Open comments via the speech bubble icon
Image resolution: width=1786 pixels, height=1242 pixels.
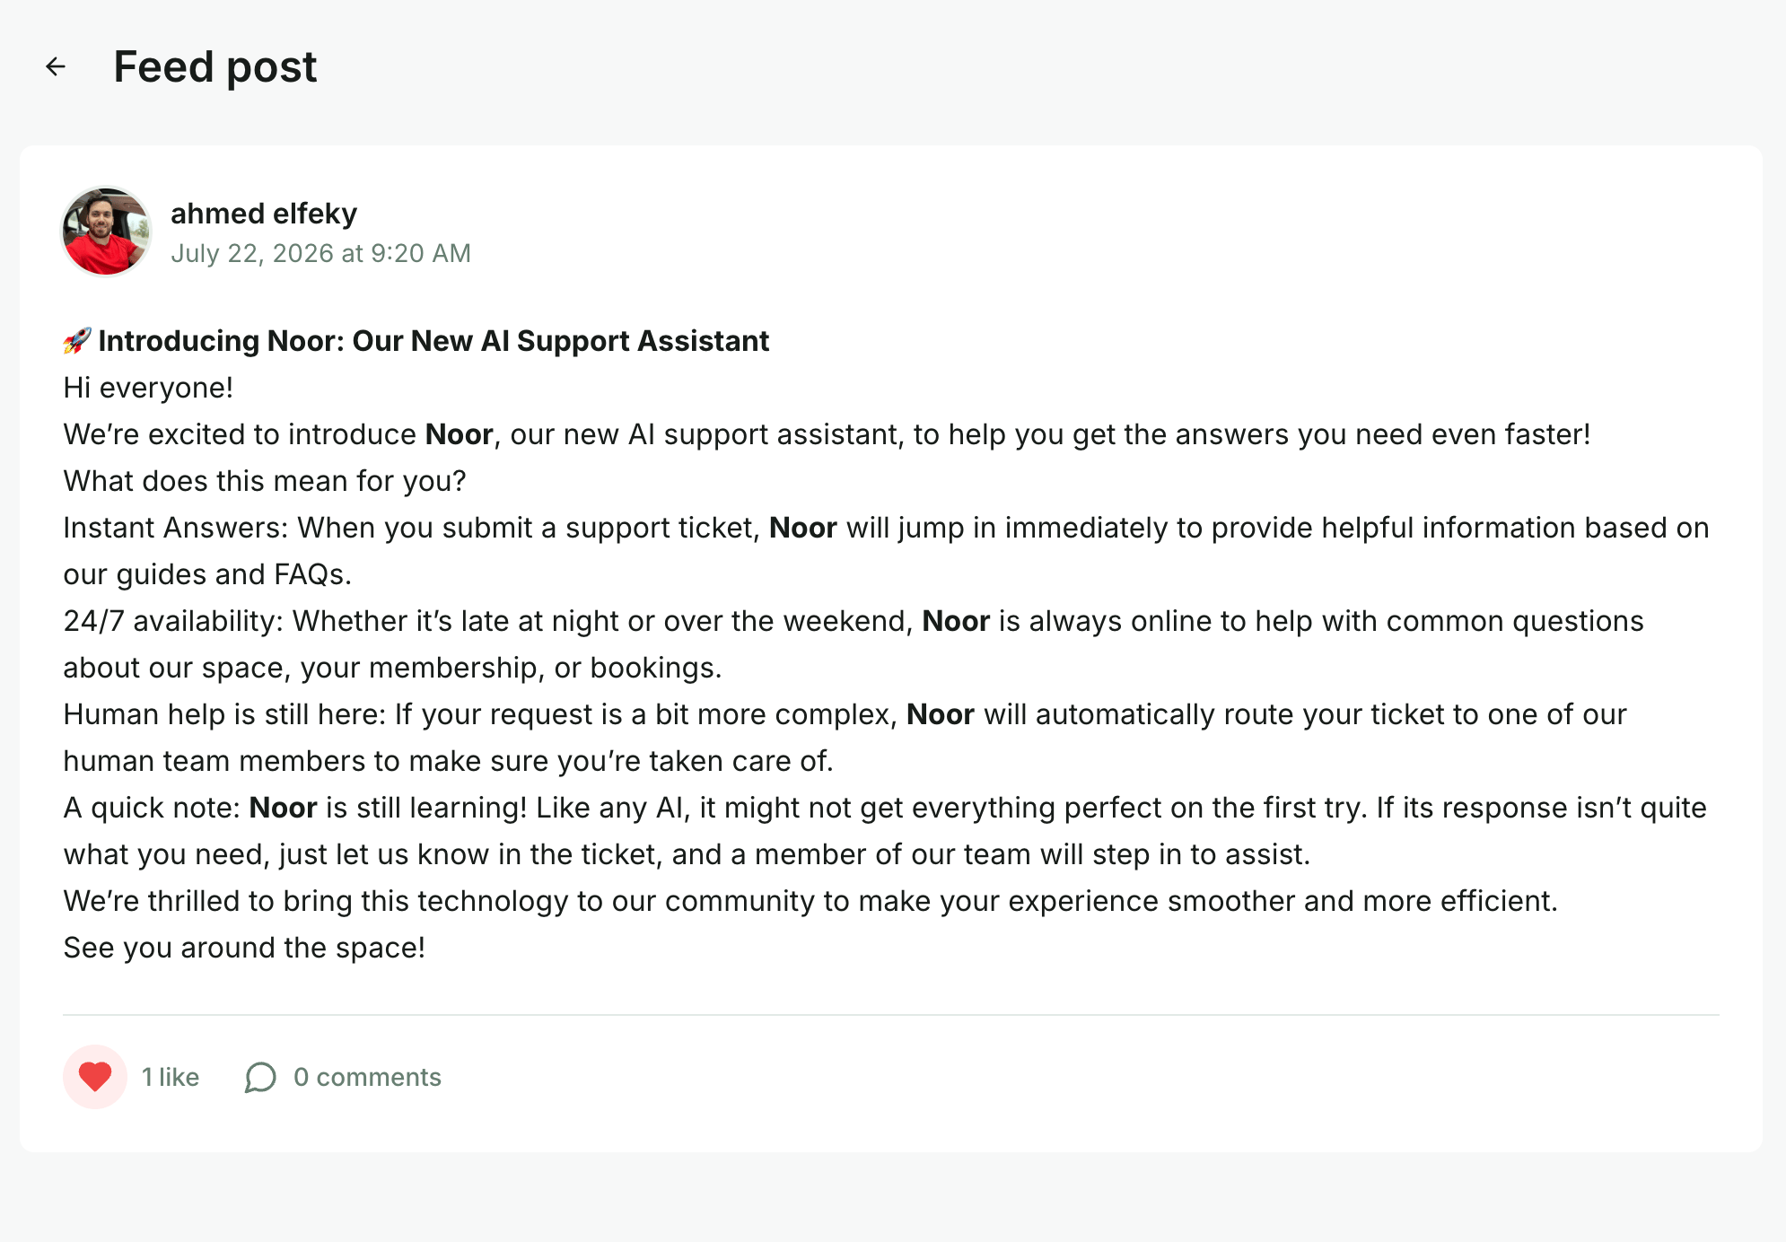click(260, 1077)
